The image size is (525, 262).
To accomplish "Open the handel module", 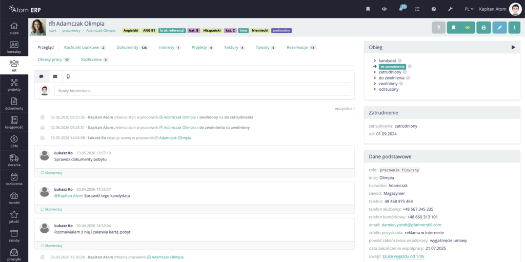I will pyautogui.click(x=14, y=198).
